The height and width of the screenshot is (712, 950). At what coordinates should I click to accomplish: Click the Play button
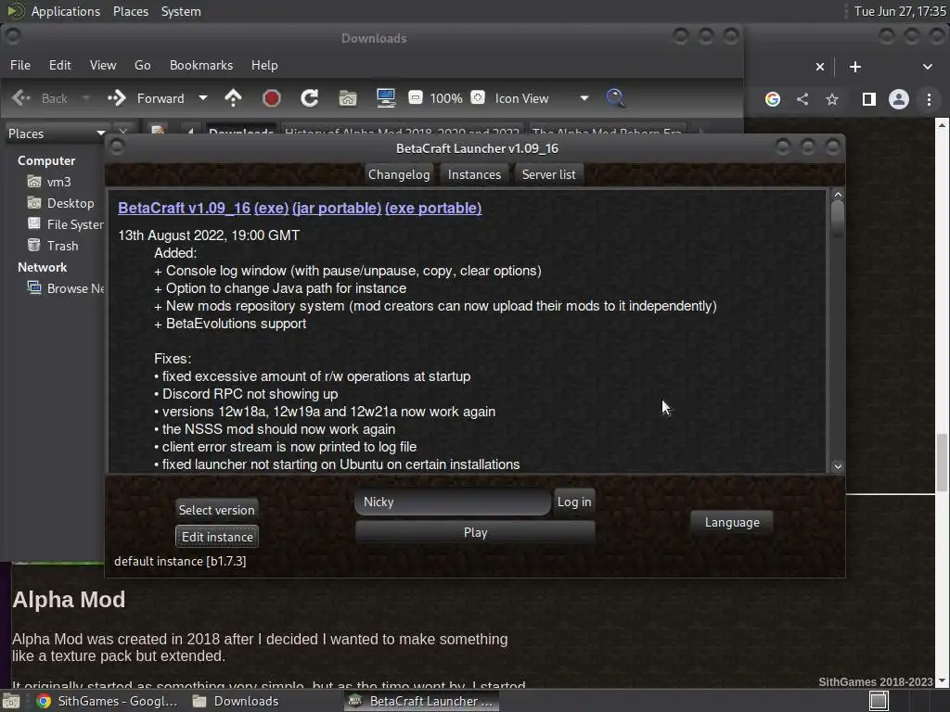point(476,532)
